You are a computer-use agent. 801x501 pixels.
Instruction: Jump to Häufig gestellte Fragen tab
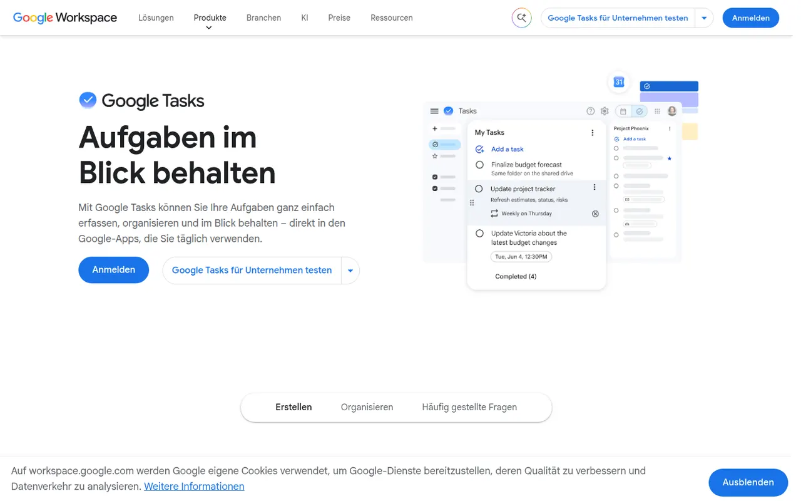[x=469, y=407]
